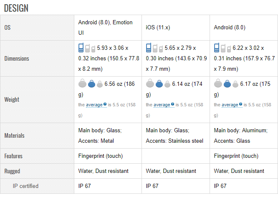Select the Weight row label
This screenshot has height=198, width=278.
click(12, 100)
